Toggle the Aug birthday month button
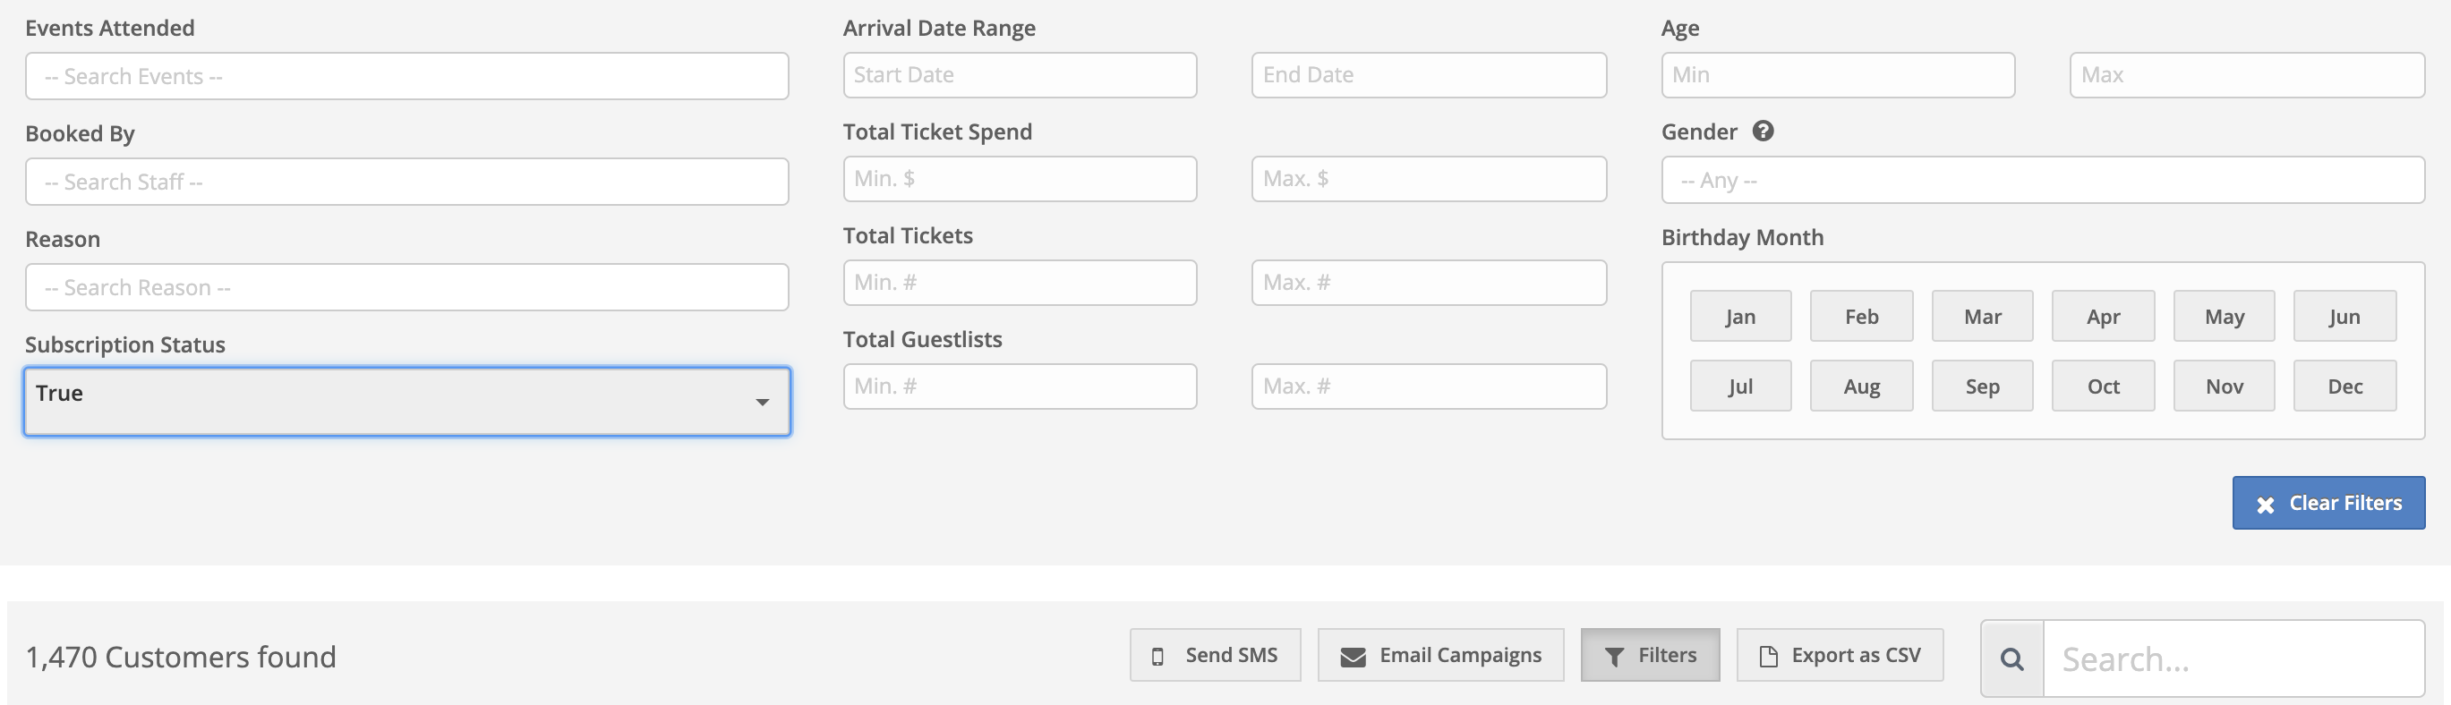The height and width of the screenshot is (705, 2451). click(x=1861, y=386)
